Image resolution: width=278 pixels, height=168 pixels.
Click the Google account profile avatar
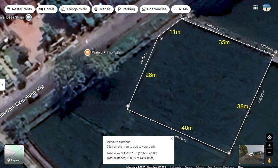267,8
